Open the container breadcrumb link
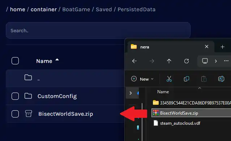Viewport: 231px width, 141px height. (x=44, y=9)
